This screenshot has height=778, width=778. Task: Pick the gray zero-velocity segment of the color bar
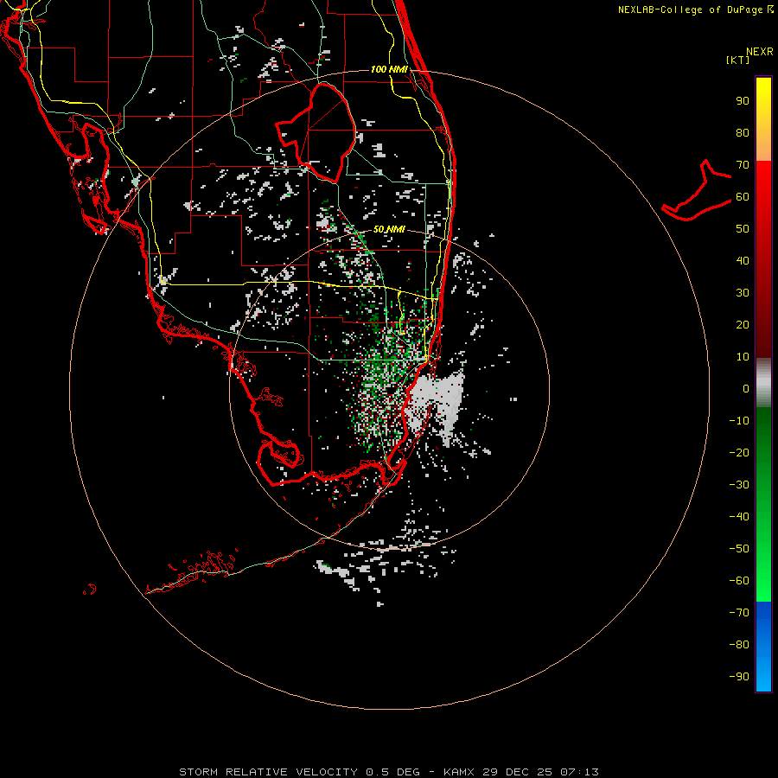click(763, 382)
